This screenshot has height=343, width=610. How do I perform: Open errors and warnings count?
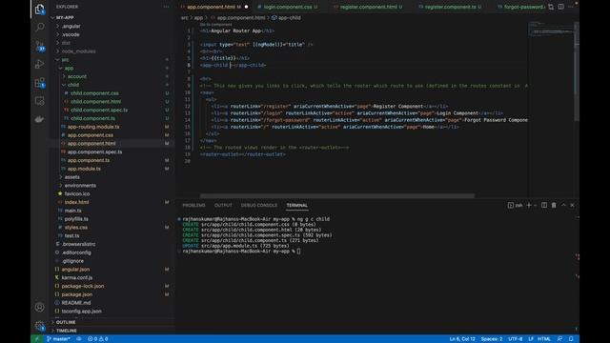[x=97, y=339]
